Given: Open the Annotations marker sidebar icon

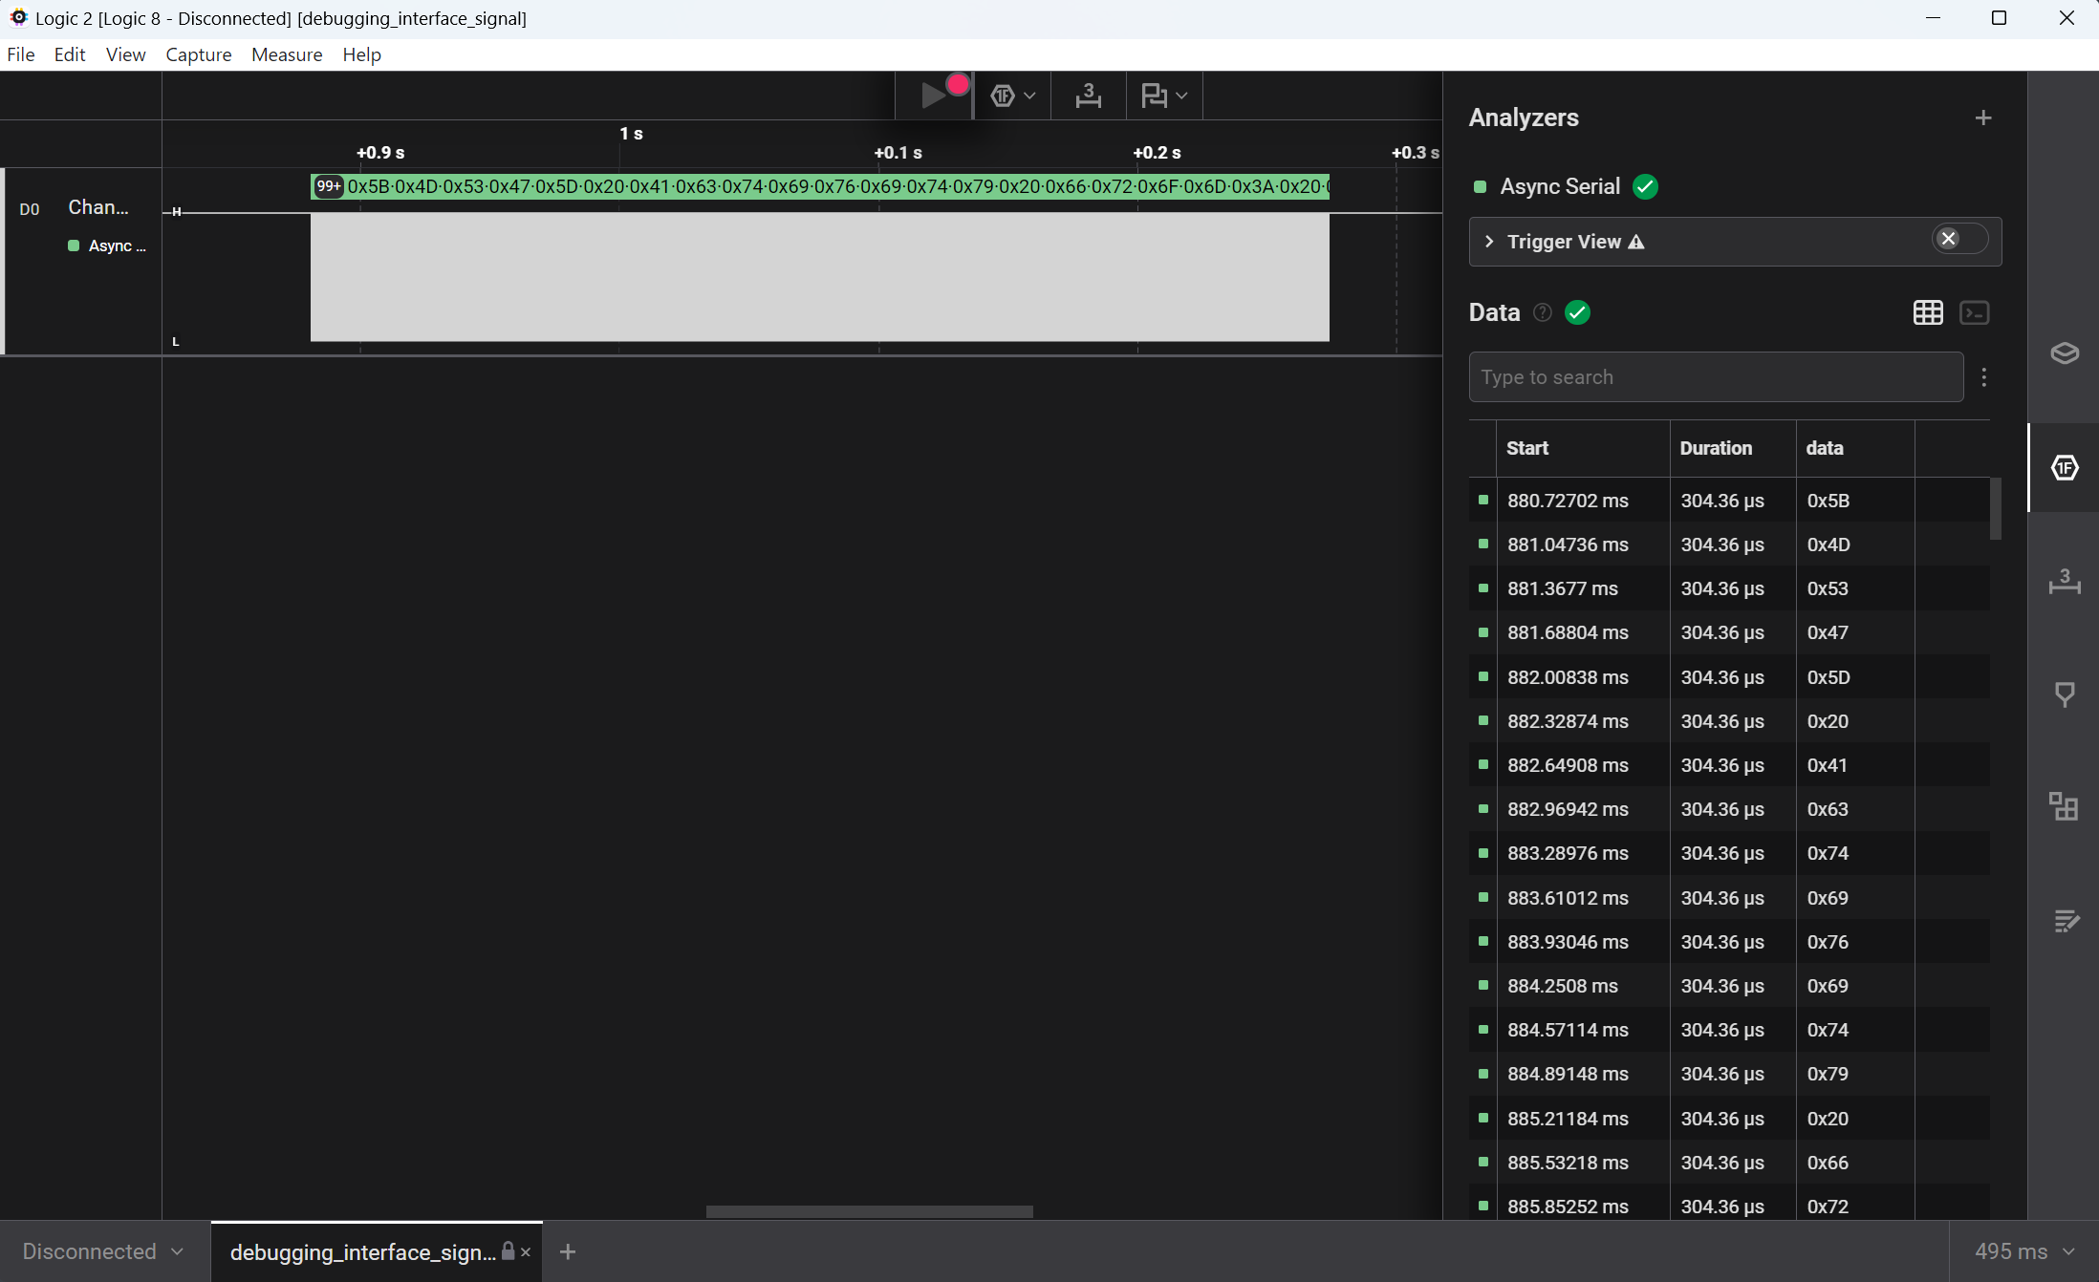Looking at the screenshot, I should point(2064,694).
